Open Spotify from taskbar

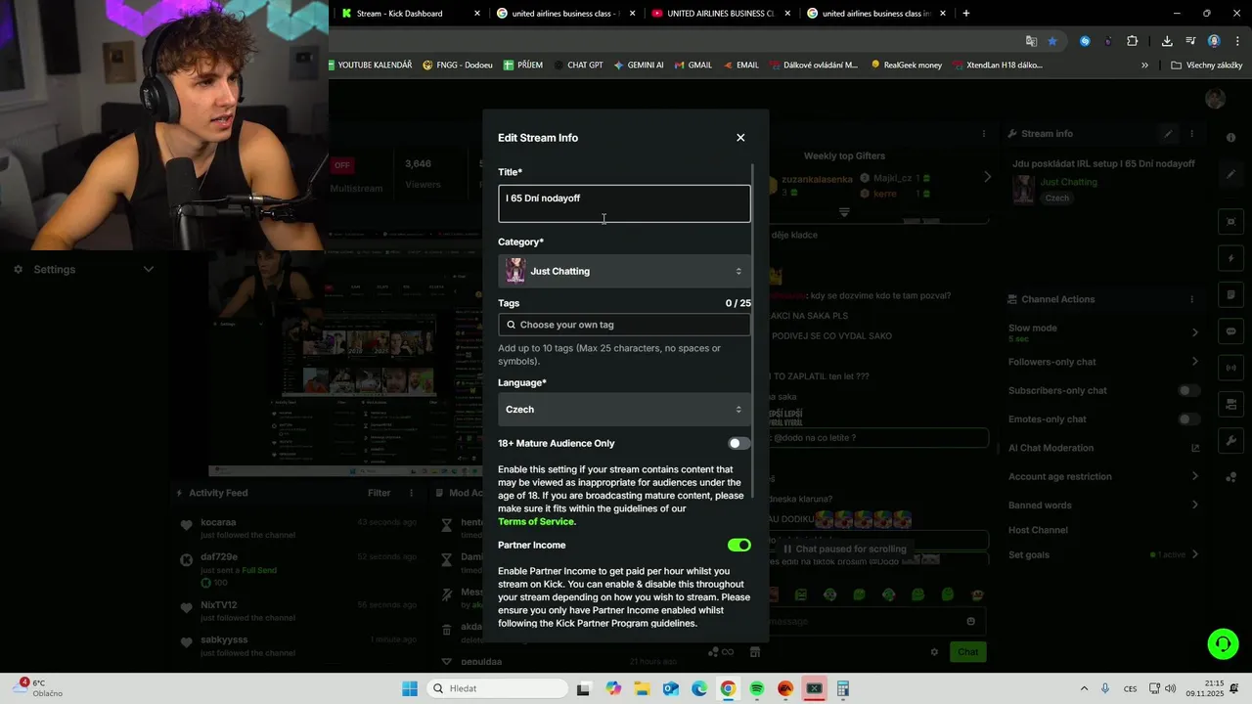[757, 688]
